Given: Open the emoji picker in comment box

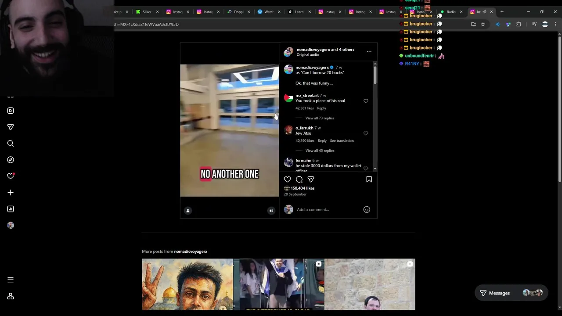Looking at the screenshot, I should (367, 209).
